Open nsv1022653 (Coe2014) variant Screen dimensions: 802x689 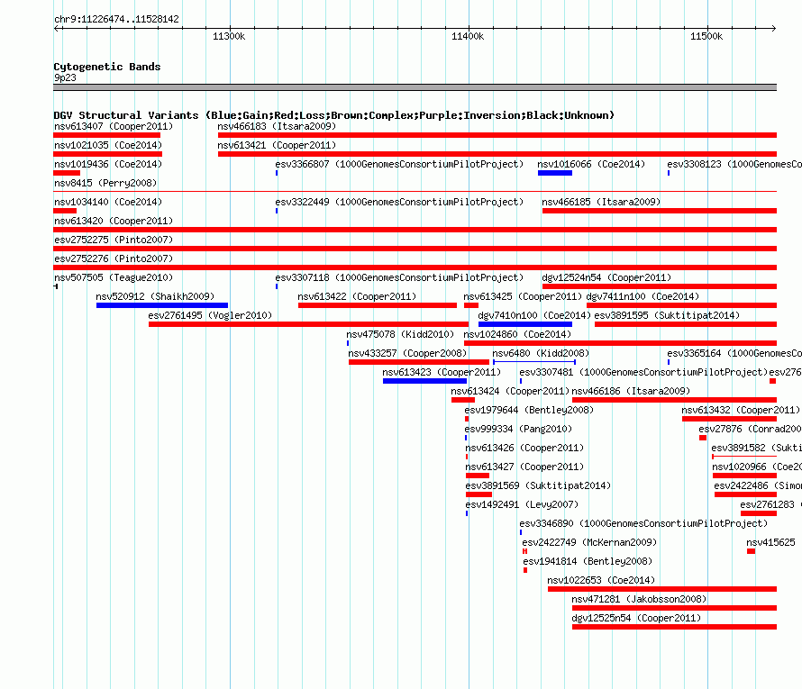pyautogui.click(x=601, y=580)
